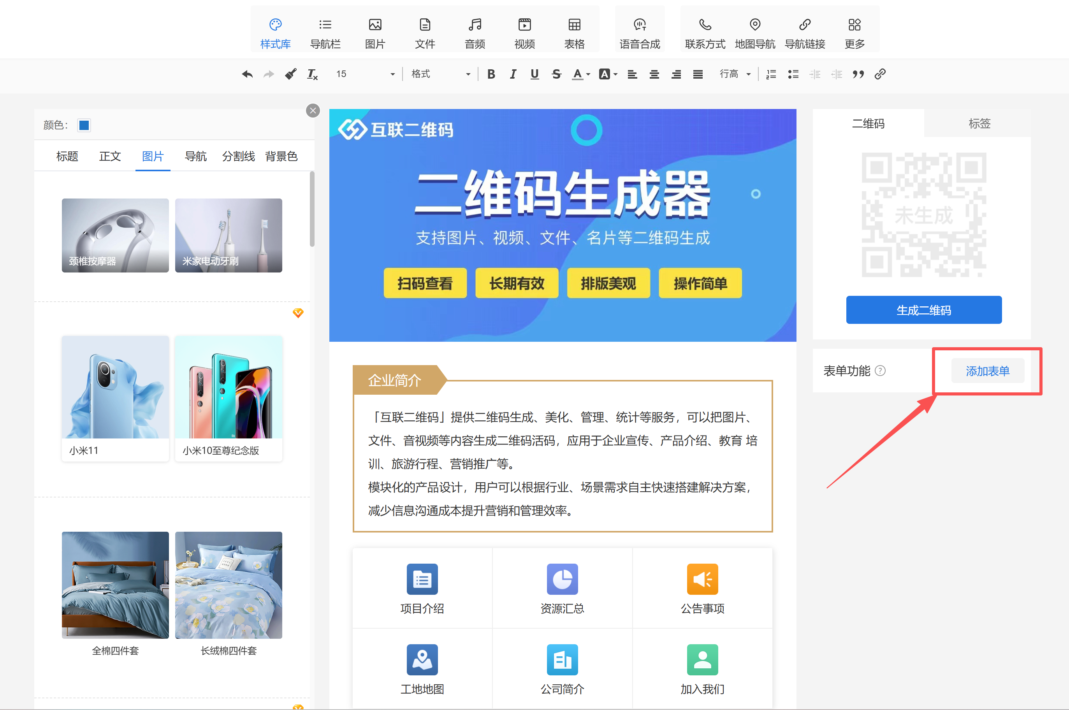Switch to the 标签 tab
Image resolution: width=1069 pixels, height=710 pixels.
tap(979, 123)
